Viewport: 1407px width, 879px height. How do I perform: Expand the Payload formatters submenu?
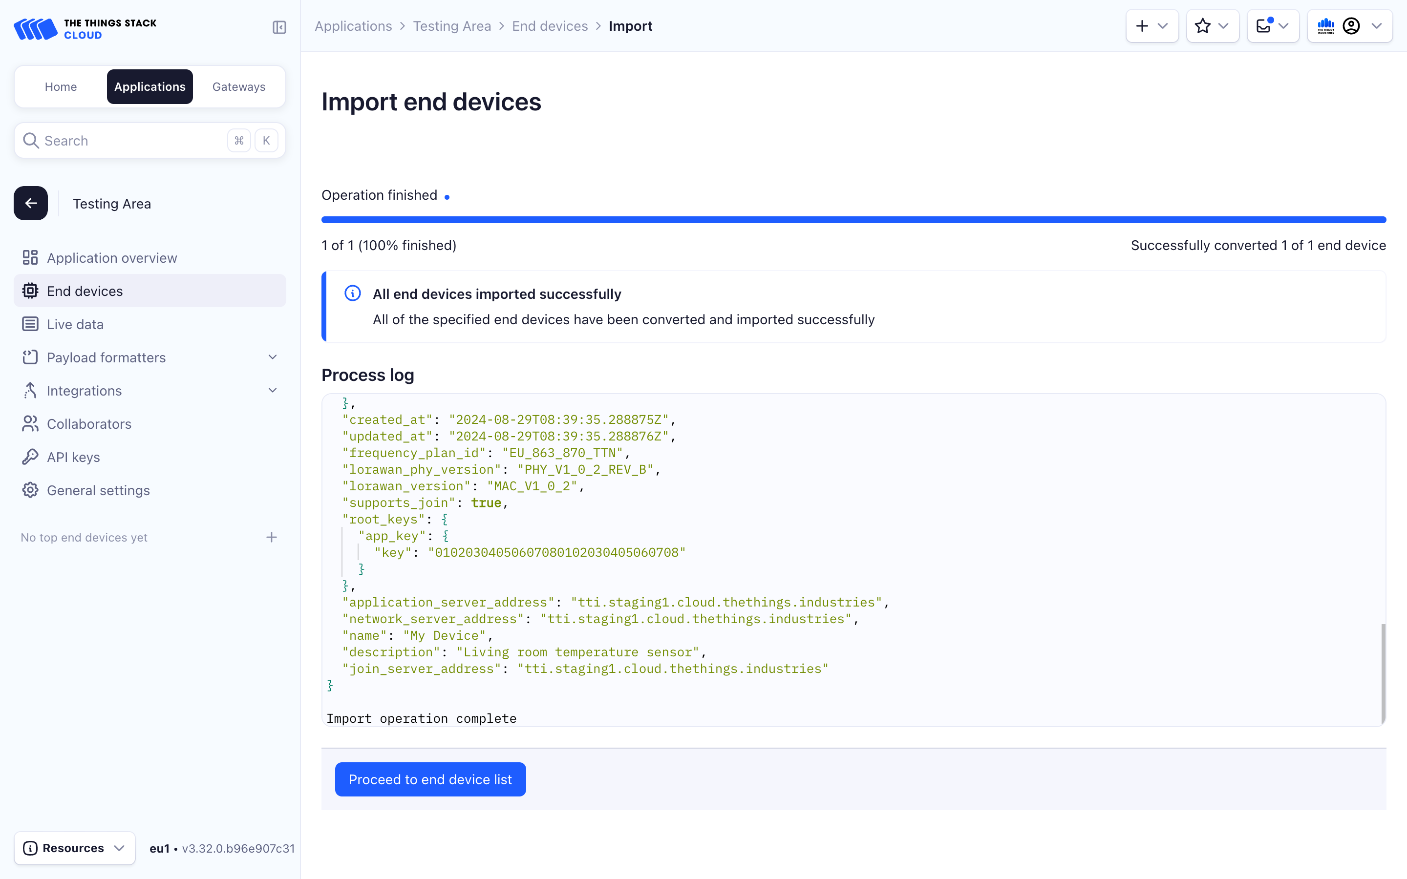tap(272, 357)
